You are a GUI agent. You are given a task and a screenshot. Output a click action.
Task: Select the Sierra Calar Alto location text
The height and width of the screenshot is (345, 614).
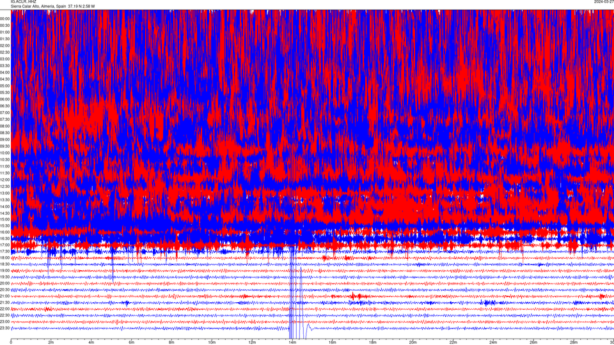(52, 6)
